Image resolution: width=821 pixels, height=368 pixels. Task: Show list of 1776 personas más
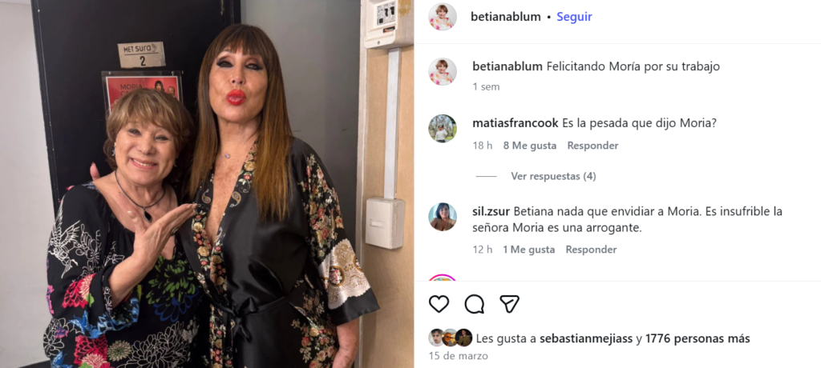pos(698,338)
